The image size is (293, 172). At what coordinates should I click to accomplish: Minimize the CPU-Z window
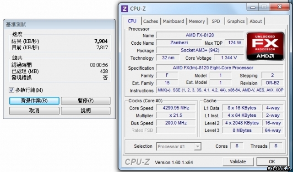(253, 7)
